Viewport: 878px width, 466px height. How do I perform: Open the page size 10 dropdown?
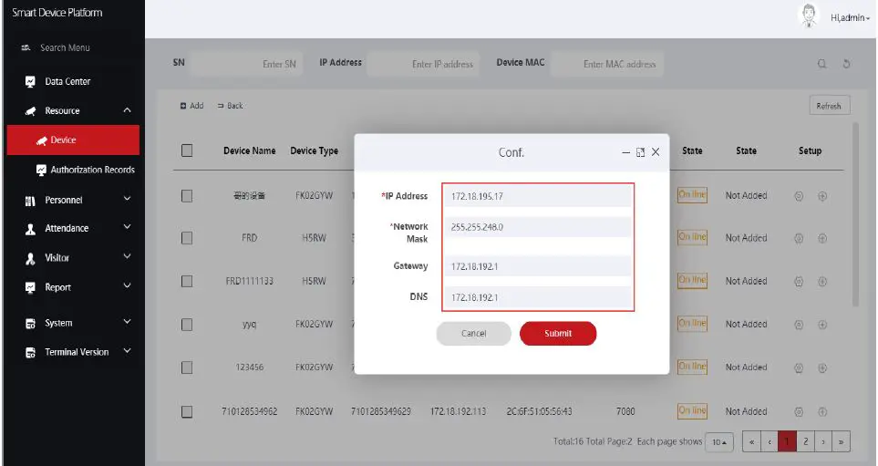click(719, 442)
